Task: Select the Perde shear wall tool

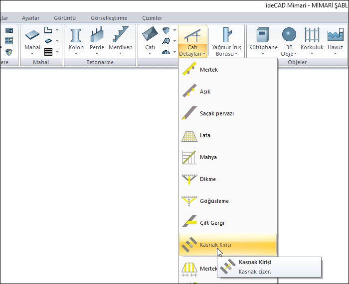Action: 97,35
